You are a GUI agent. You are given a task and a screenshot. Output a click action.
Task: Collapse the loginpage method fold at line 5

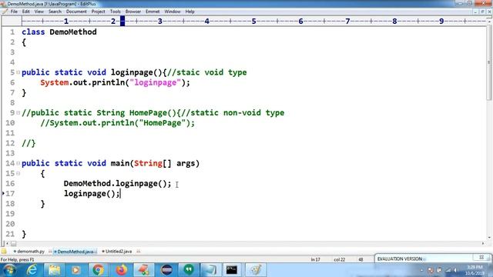pos(18,72)
